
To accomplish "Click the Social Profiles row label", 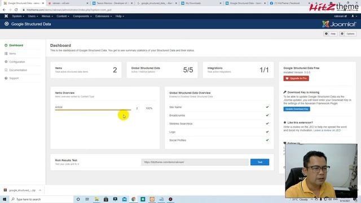I will [178, 140].
